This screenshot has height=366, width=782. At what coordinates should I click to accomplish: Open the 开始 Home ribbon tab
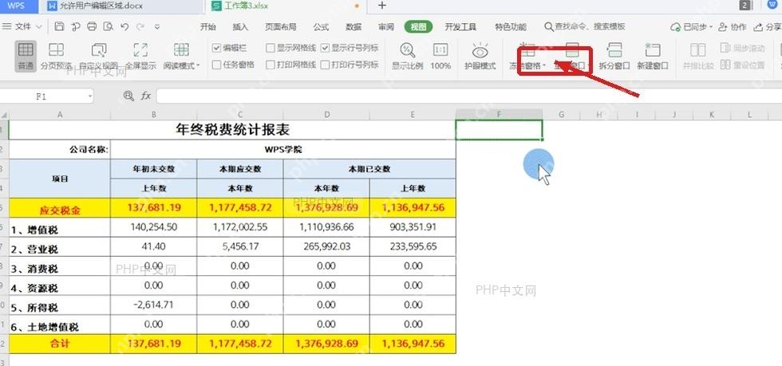pos(208,27)
